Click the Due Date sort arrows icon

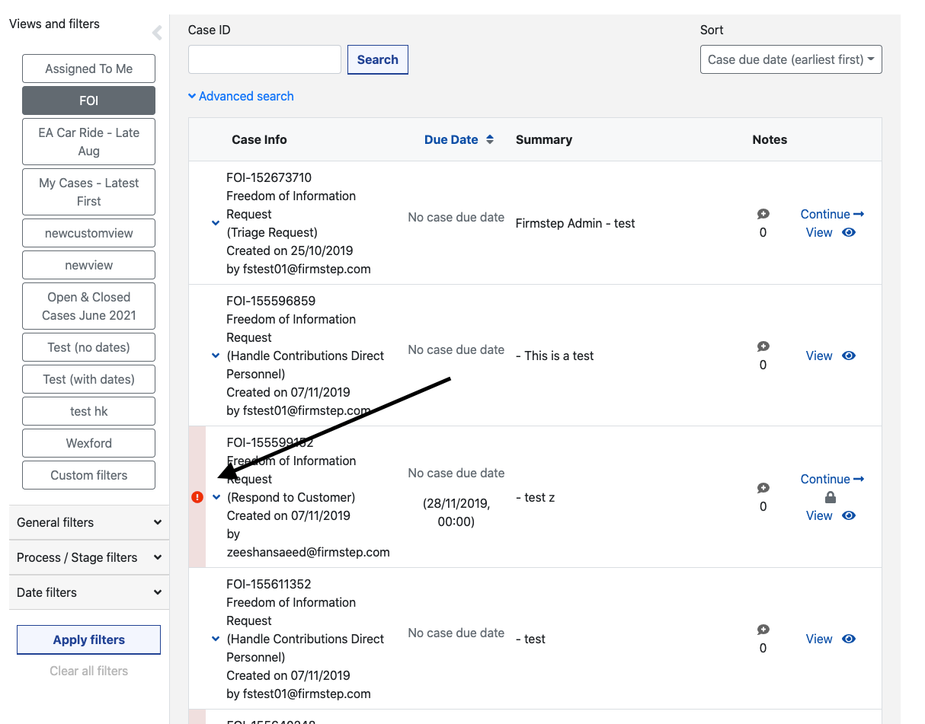point(490,139)
